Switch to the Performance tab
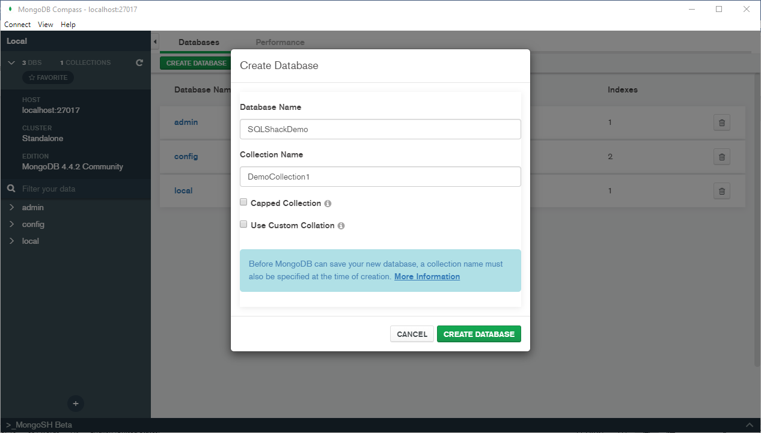The width and height of the screenshot is (761, 433). pos(280,42)
